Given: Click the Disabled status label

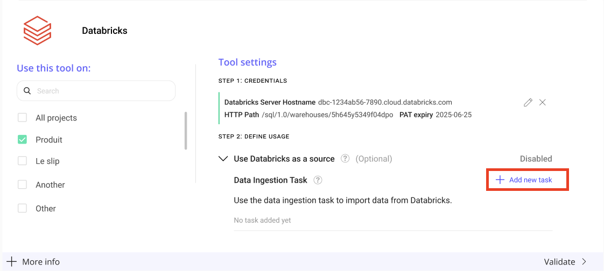Looking at the screenshot, I should pyautogui.click(x=536, y=159).
